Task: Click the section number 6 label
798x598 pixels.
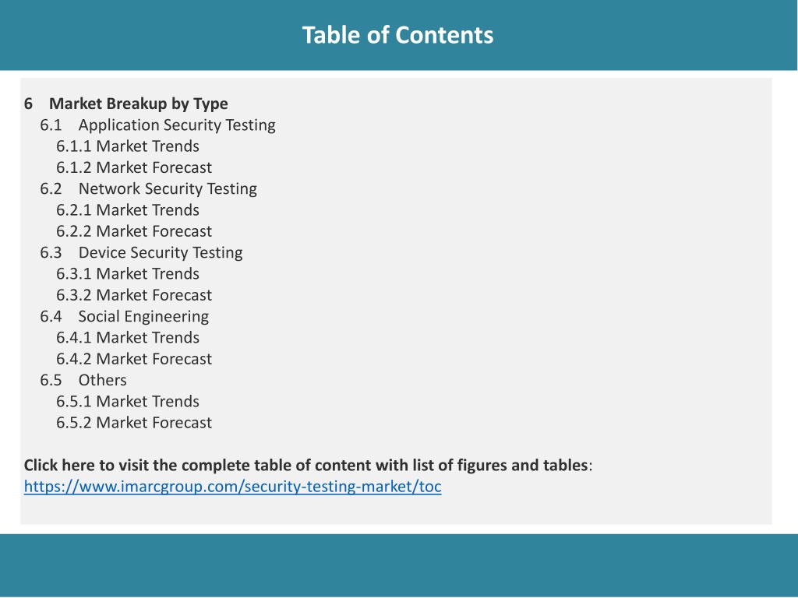Action: (29, 104)
